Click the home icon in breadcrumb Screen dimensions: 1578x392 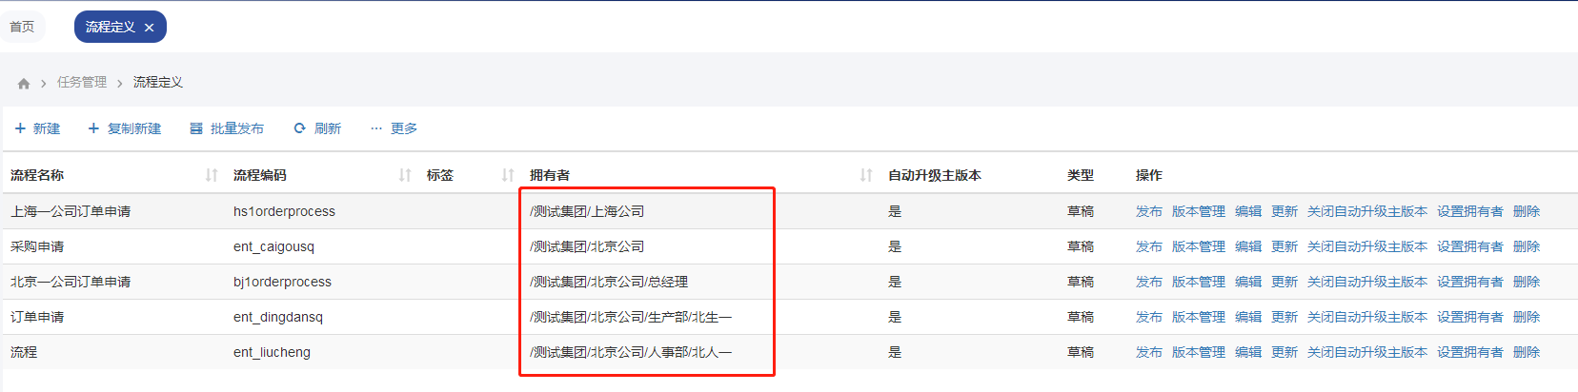[24, 83]
